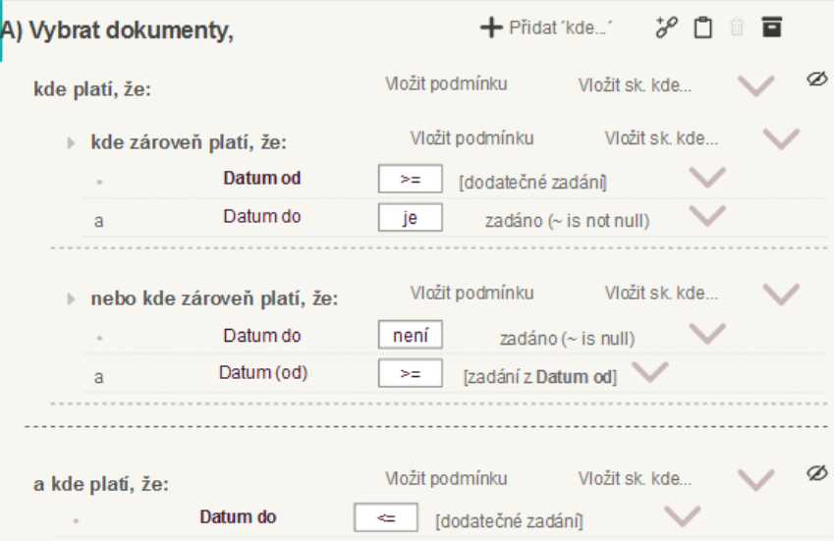The width and height of the screenshot is (834, 541).
Task: Click the add link chain icon
Action: (x=666, y=28)
